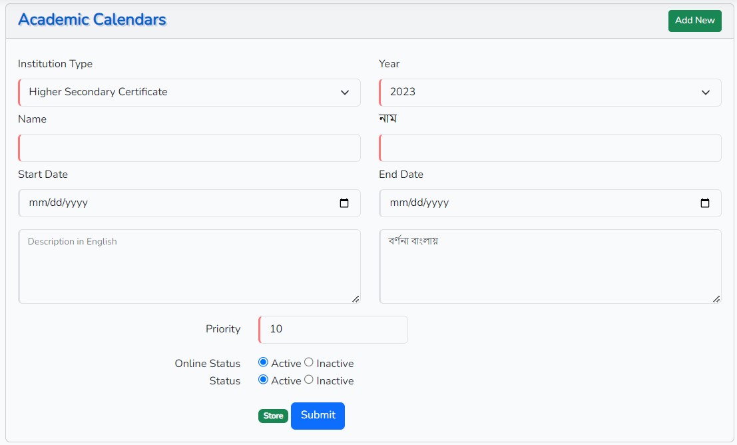Image resolution: width=737 pixels, height=445 pixels.
Task: Open the Year dropdown showing 2023
Action: [x=550, y=93]
